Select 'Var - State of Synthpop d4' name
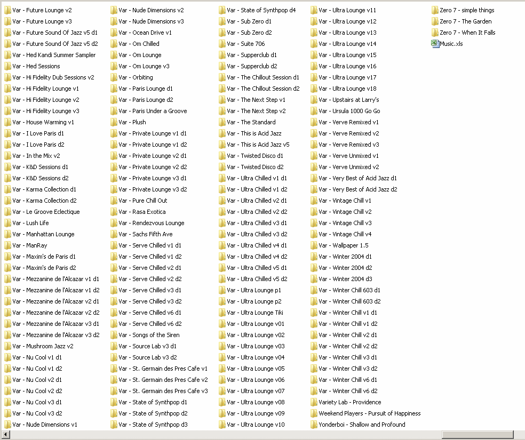 [261, 10]
